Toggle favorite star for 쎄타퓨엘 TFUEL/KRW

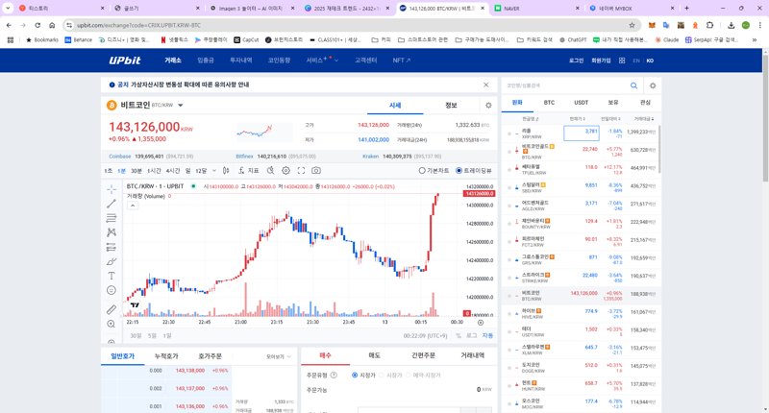click(x=509, y=169)
